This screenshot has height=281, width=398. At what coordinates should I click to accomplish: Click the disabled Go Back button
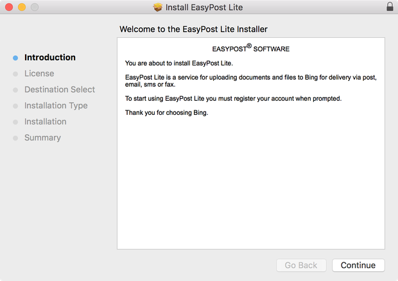[301, 265]
